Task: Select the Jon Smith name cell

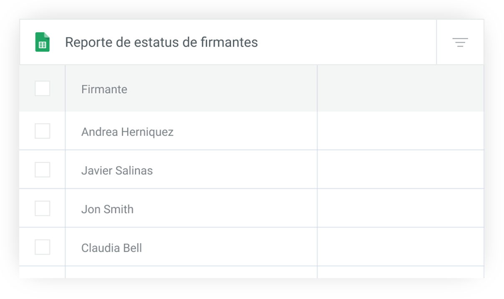Action: click(x=191, y=209)
